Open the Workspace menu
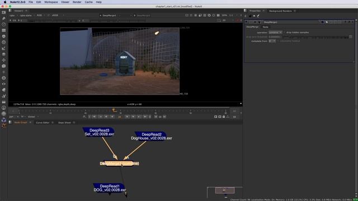Viewport: 358px width, 201px height. pos(51,2)
